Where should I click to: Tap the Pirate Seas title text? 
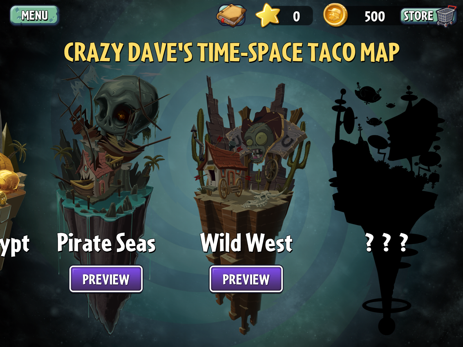tap(106, 243)
